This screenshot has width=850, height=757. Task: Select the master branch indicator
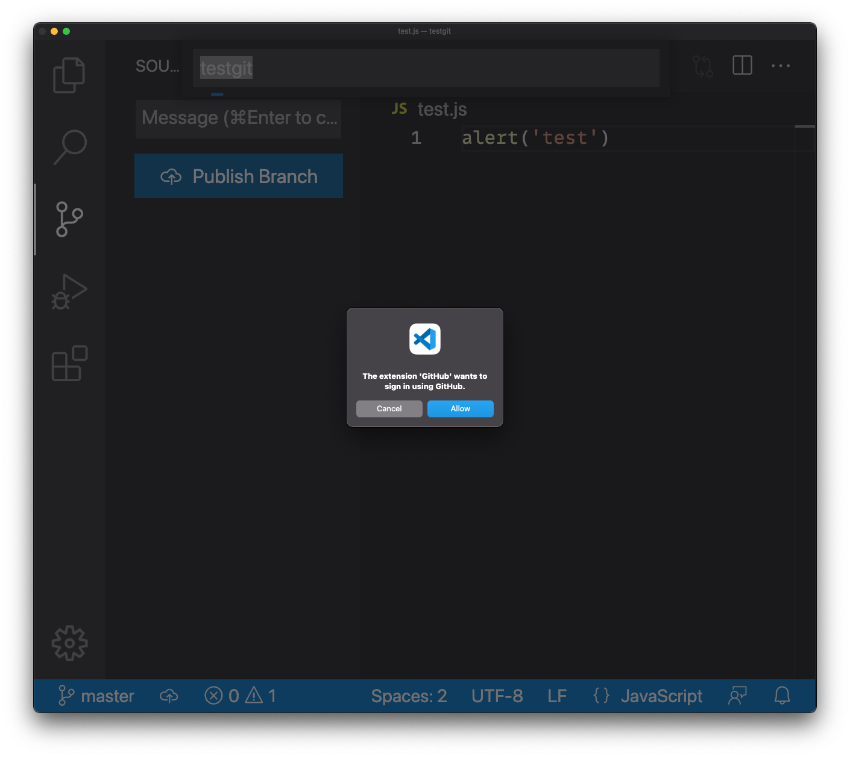(96, 696)
